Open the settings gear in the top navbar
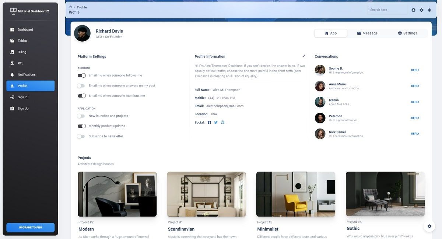The image size is (442, 239). pyautogui.click(x=421, y=10)
